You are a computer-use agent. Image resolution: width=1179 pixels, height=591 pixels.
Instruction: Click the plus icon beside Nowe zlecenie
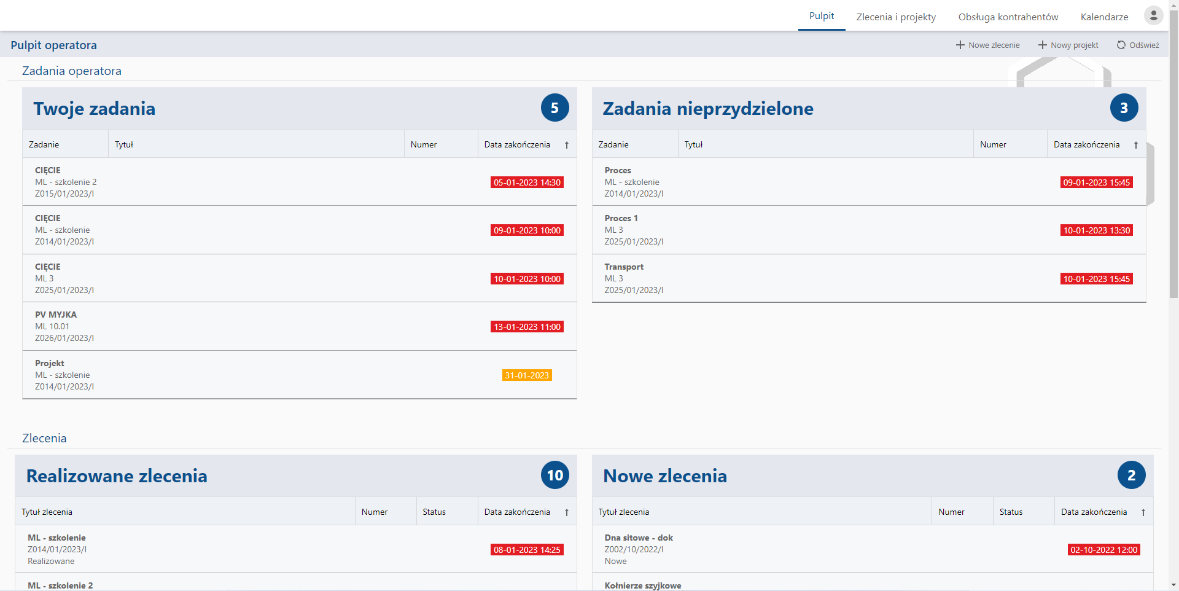click(960, 45)
